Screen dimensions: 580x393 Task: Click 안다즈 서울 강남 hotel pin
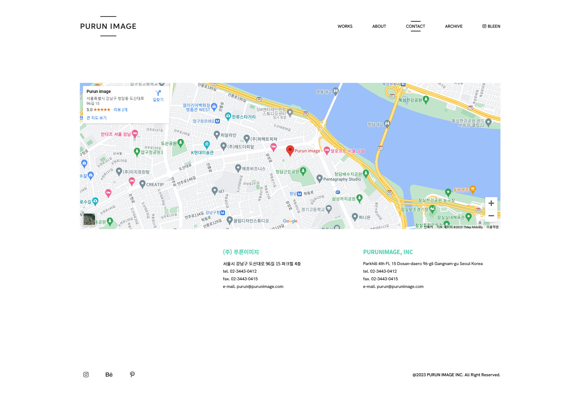(x=135, y=133)
